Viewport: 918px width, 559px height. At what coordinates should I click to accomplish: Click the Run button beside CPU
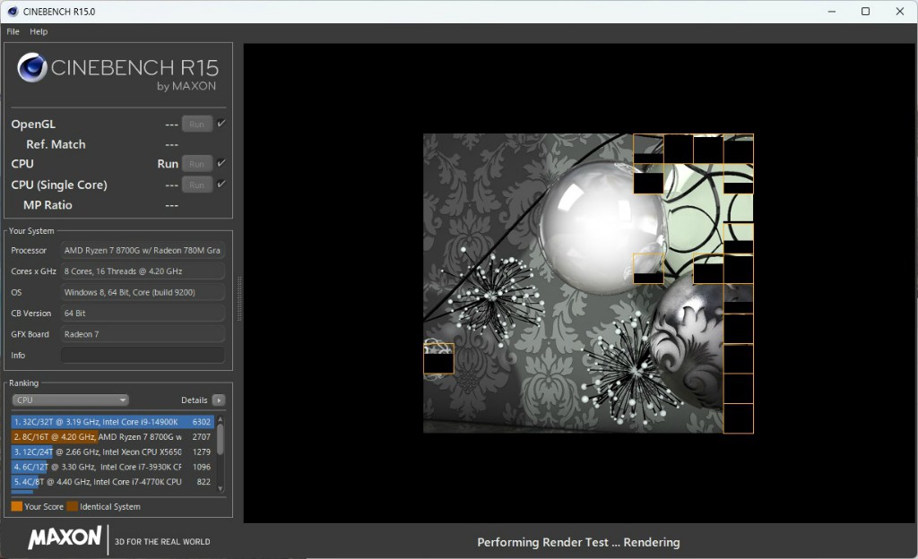point(197,164)
